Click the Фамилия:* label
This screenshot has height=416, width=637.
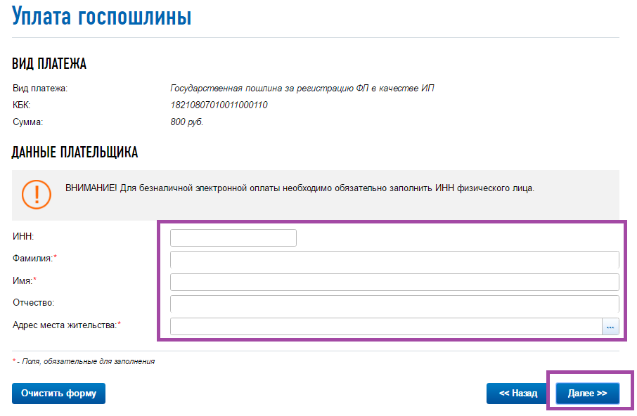pyautogui.click(x=34, y=259)
